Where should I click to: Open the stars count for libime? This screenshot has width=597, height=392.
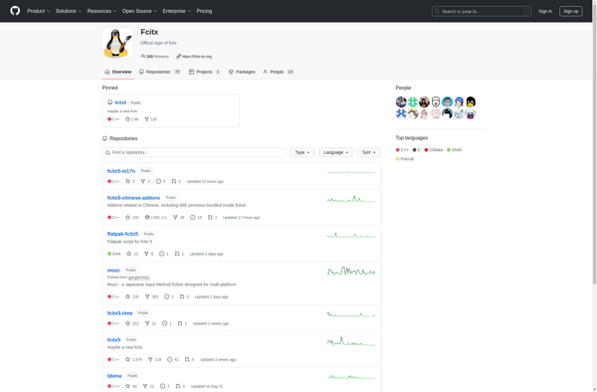[x=131, y=386]
